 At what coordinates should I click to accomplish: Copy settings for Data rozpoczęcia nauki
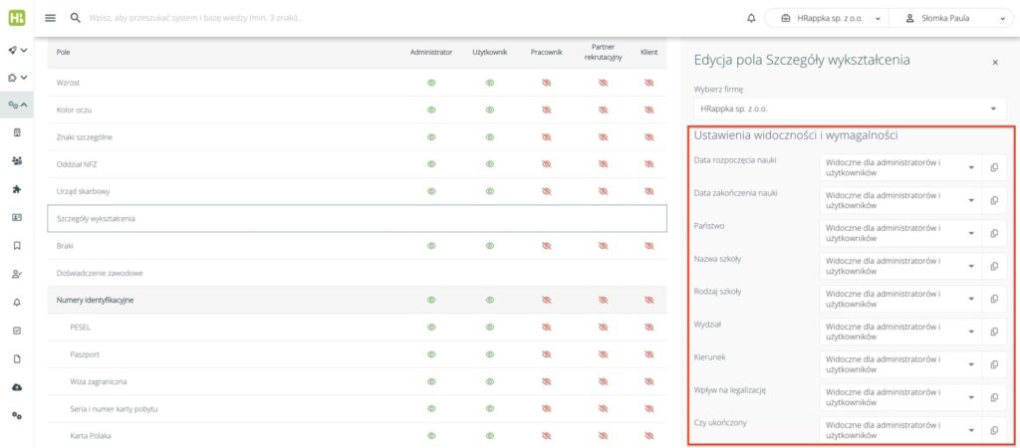point(994,167)
